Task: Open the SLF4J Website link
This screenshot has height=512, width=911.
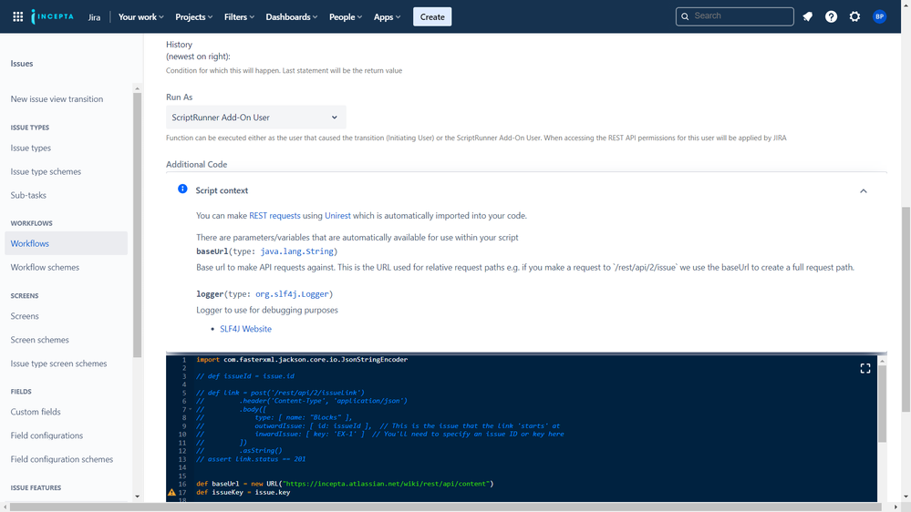Action: (245, 329)
